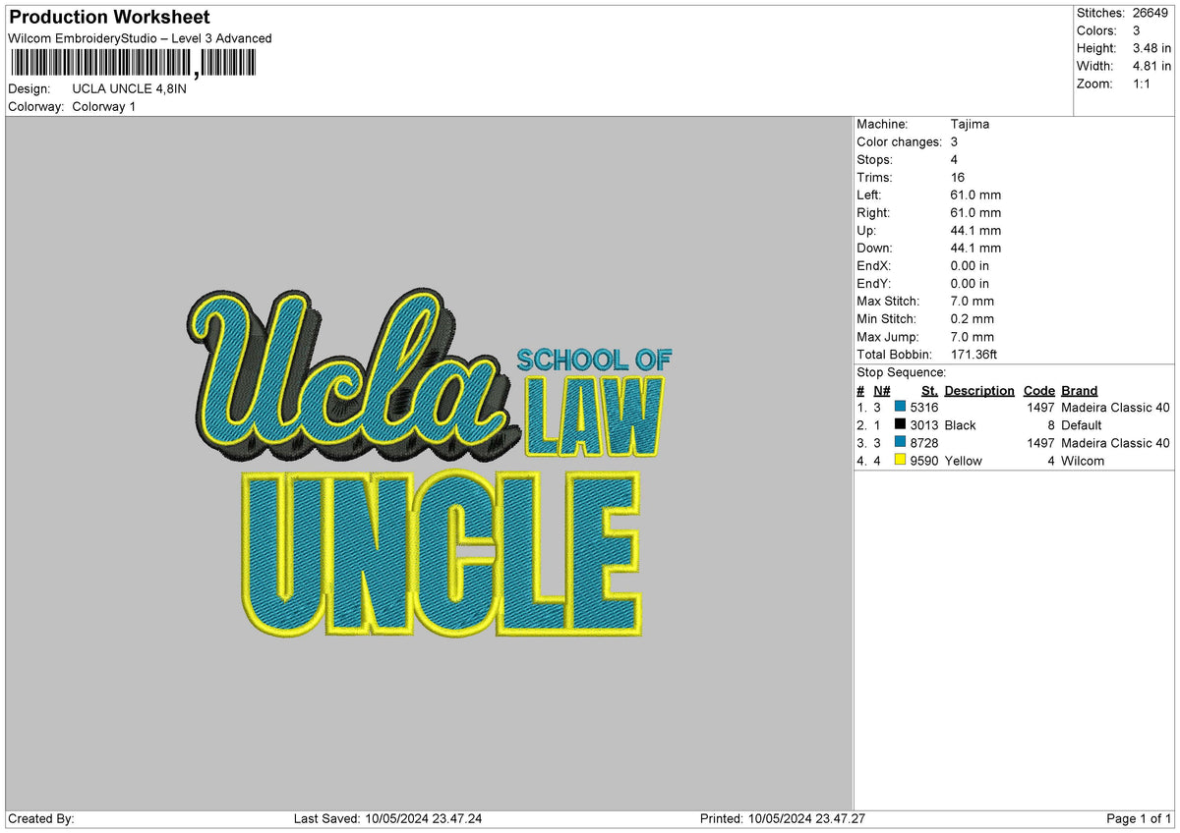This screenshot has height=833, width=1180.
Task: Click the black swatch in stop row 2
Action: (900, 424)
